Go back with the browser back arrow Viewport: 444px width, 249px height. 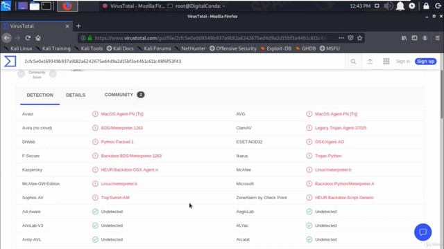[x=7, y=38]
